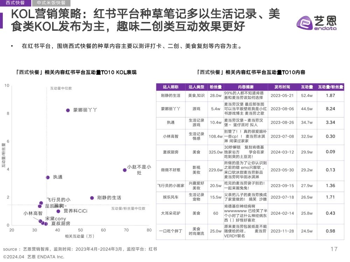Click the left chart title with KOL表现
The image size is (350, 262).
click(x=76, y=72)
